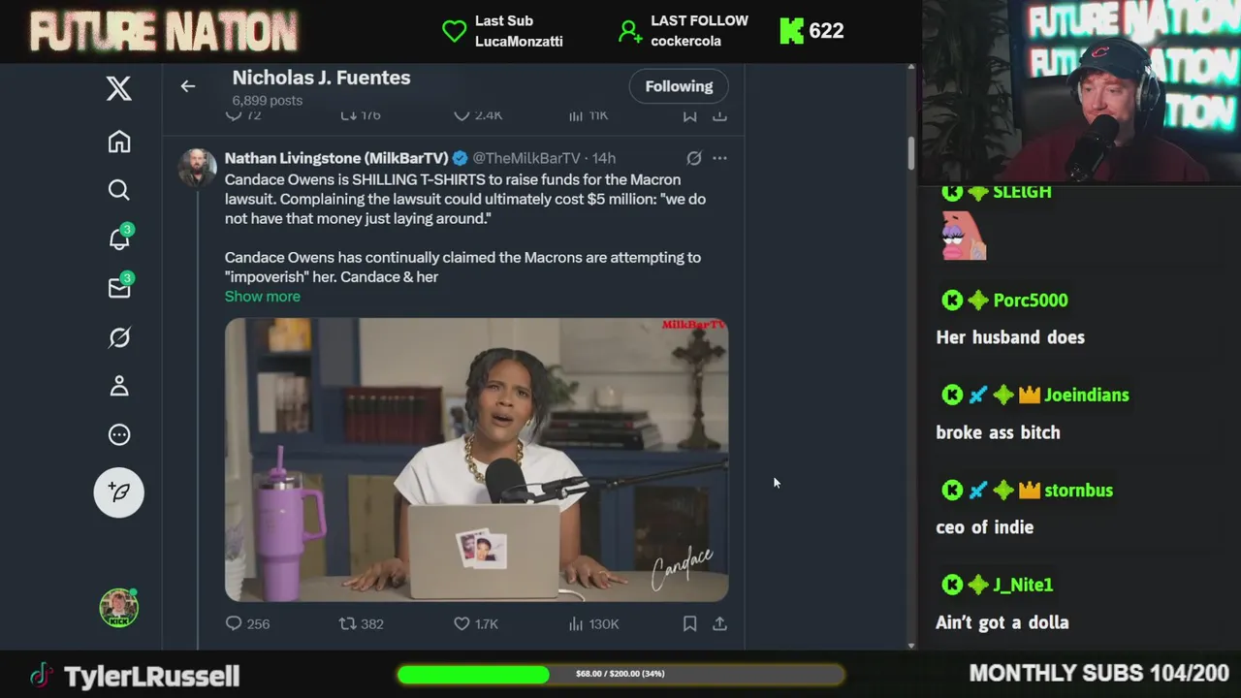Click the Last Follow person icon
This screenshot has width=1241, height=698.
pos(630,32)
